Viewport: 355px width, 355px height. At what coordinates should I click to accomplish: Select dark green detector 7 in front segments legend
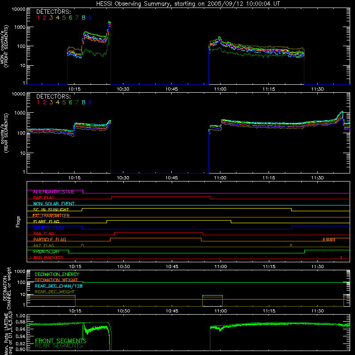77,18
